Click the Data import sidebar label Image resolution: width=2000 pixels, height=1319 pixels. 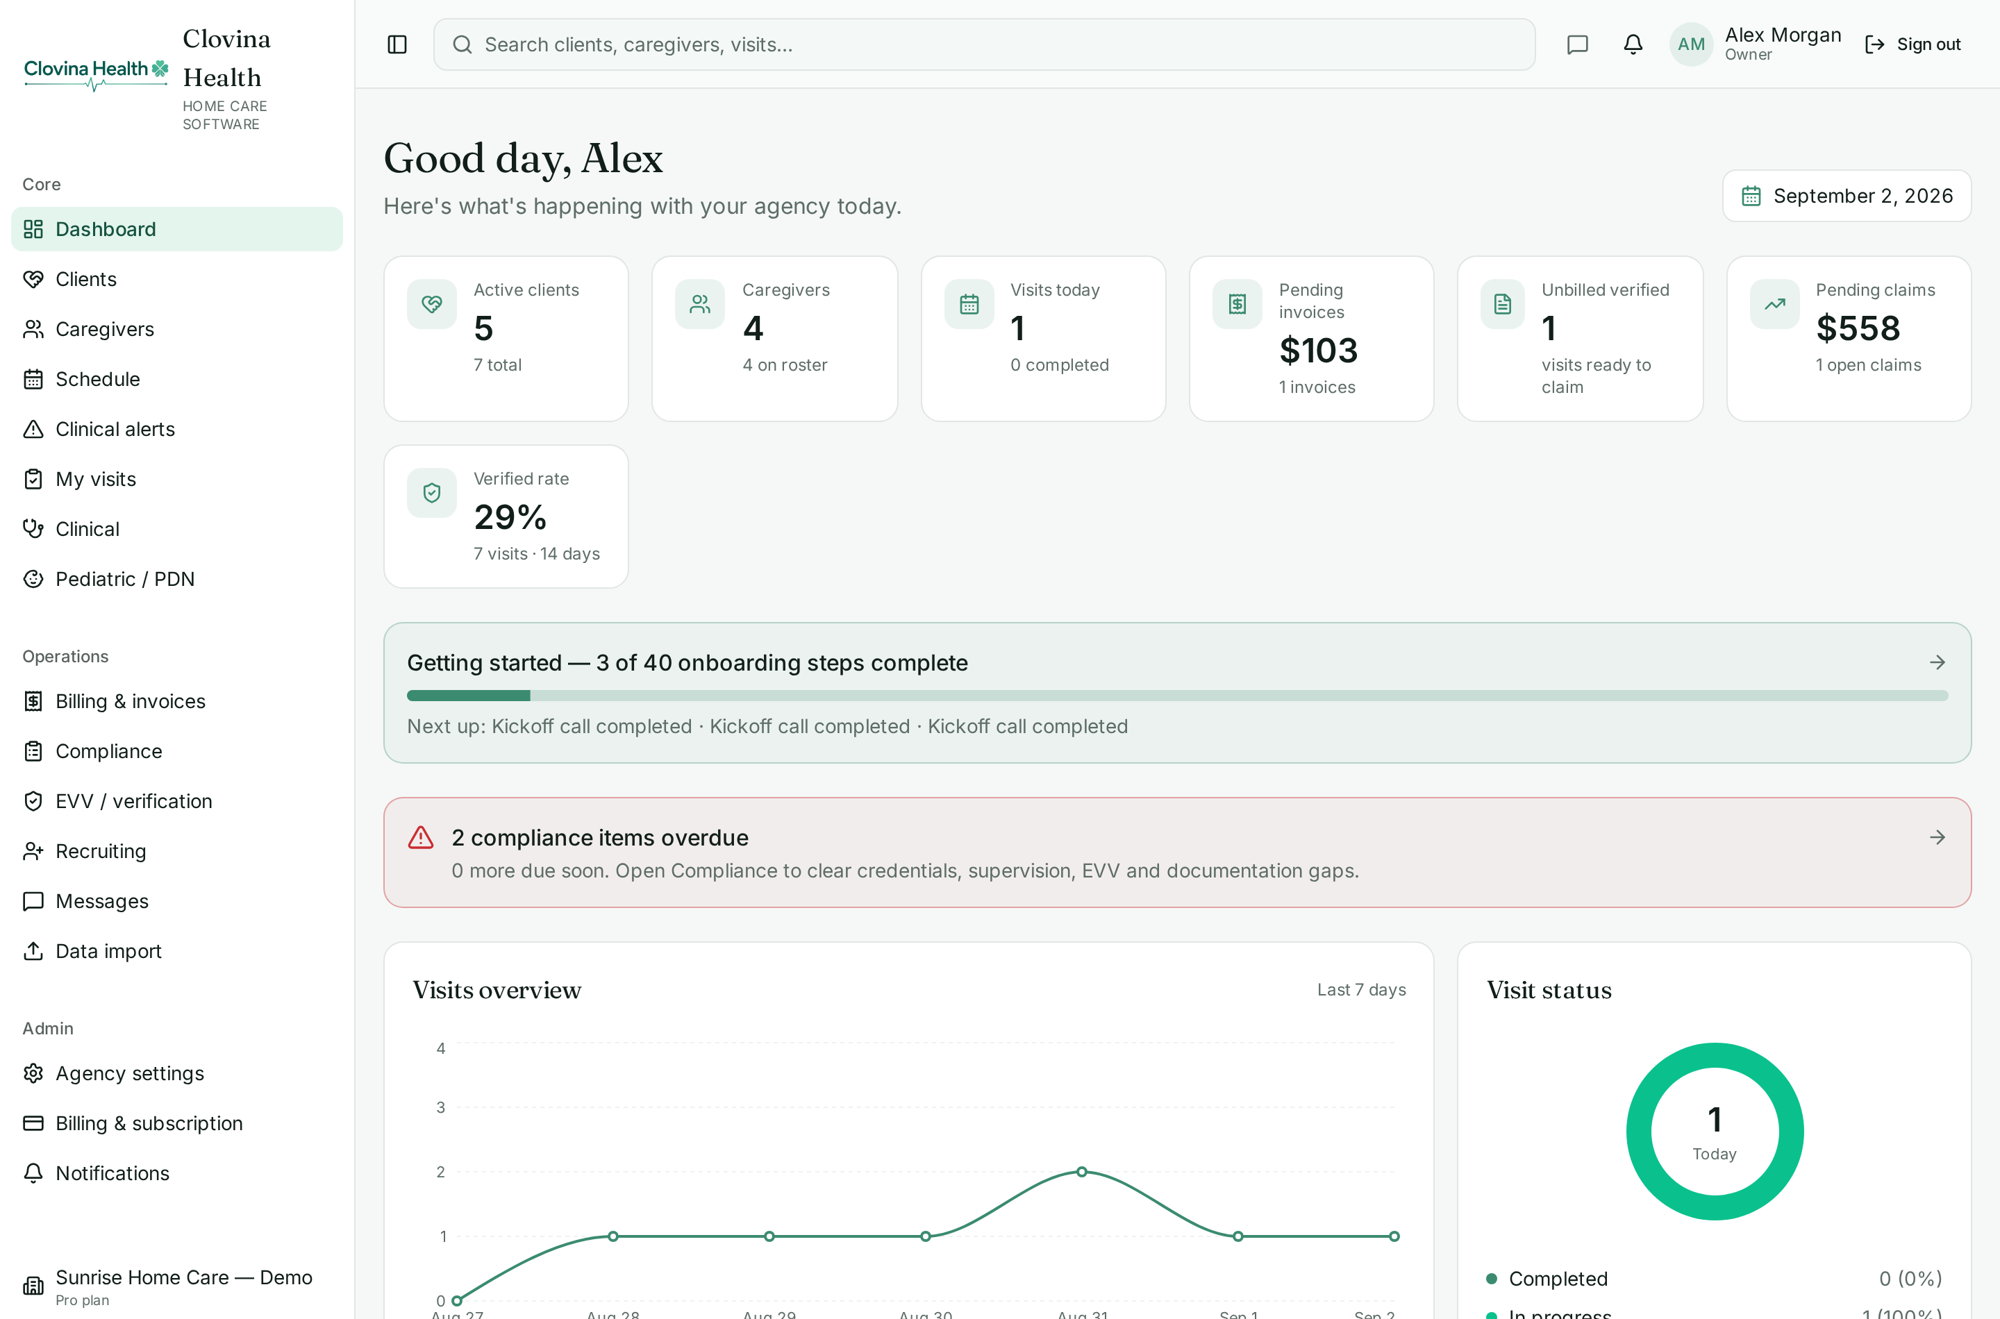pos(108,951)
